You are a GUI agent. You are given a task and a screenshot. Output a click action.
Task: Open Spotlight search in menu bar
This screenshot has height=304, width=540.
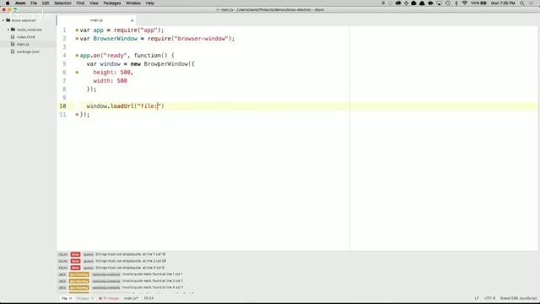[x=522, y=3]
